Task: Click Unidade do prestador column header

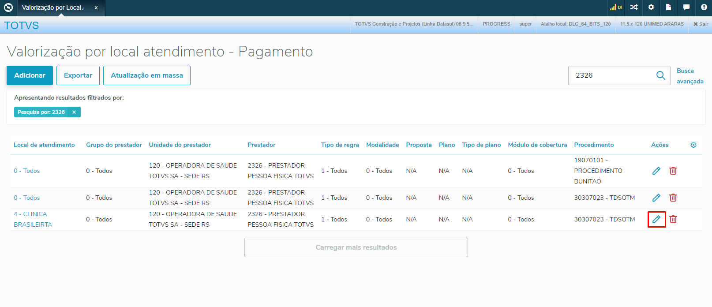Action: pos(180,145)
